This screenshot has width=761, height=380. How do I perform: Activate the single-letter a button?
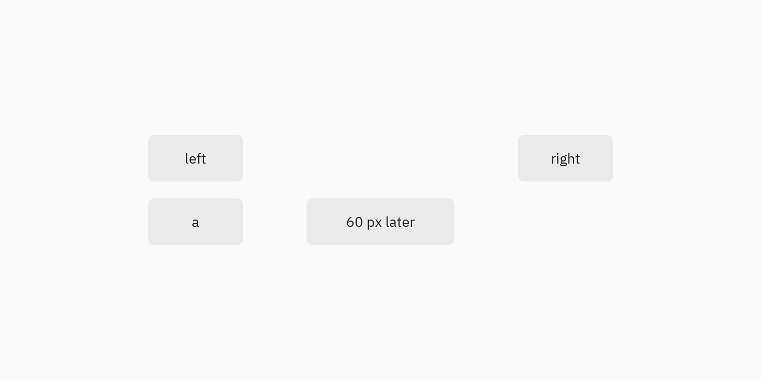coord(196,222)
